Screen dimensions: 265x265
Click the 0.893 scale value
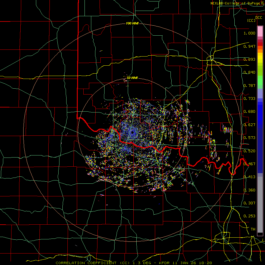(249, 59)
